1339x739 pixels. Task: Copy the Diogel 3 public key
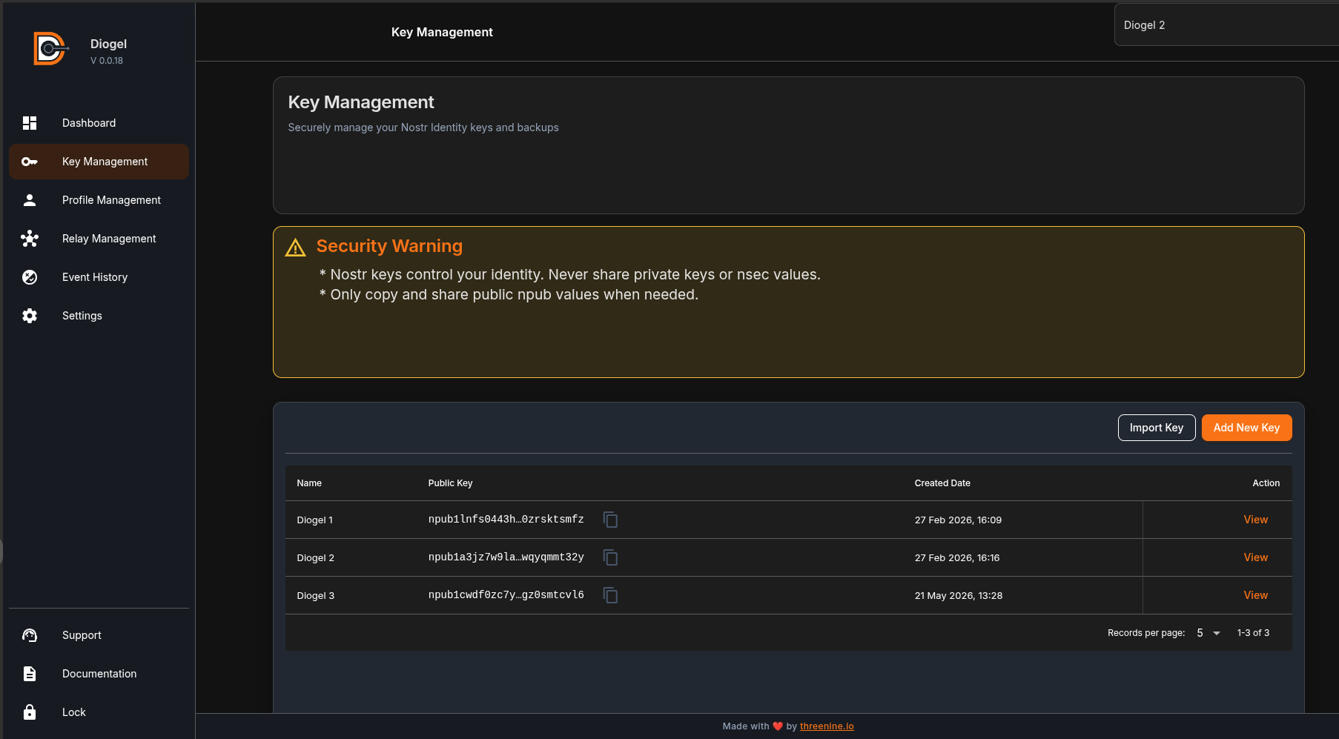[x=610, y=595]
